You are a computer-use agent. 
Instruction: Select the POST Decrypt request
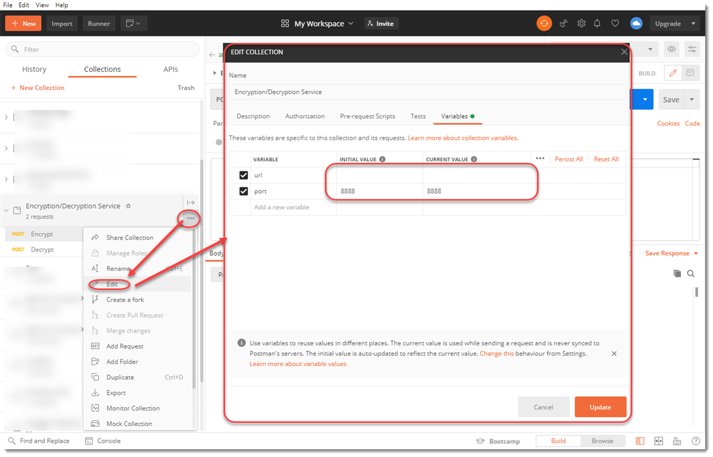coord(43,250)
